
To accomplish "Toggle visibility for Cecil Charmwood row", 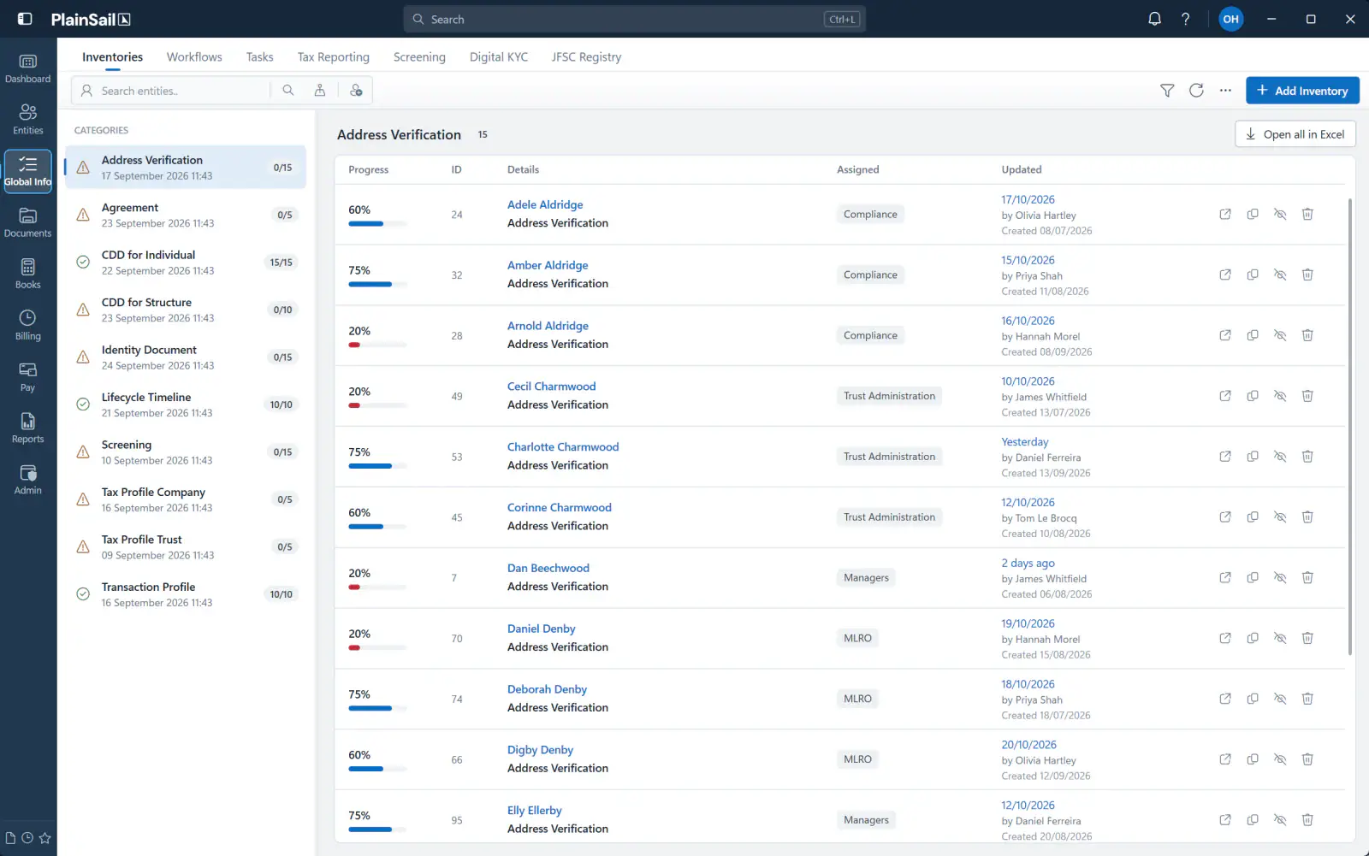I will [x=1280, y=397].
